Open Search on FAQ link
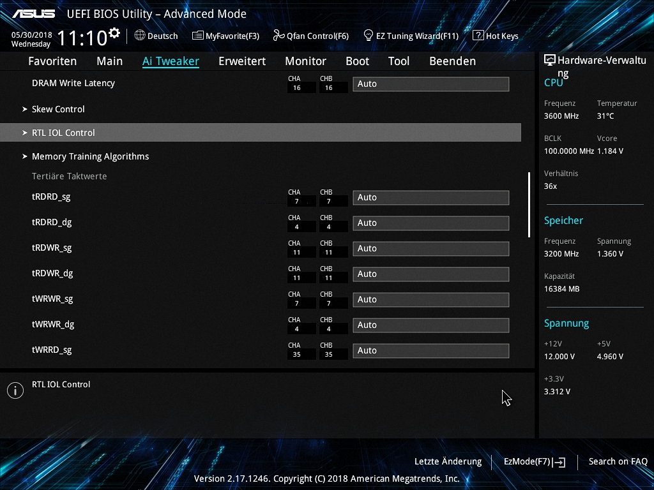Viewport: 654px width, 490px height. pos(618,462)
